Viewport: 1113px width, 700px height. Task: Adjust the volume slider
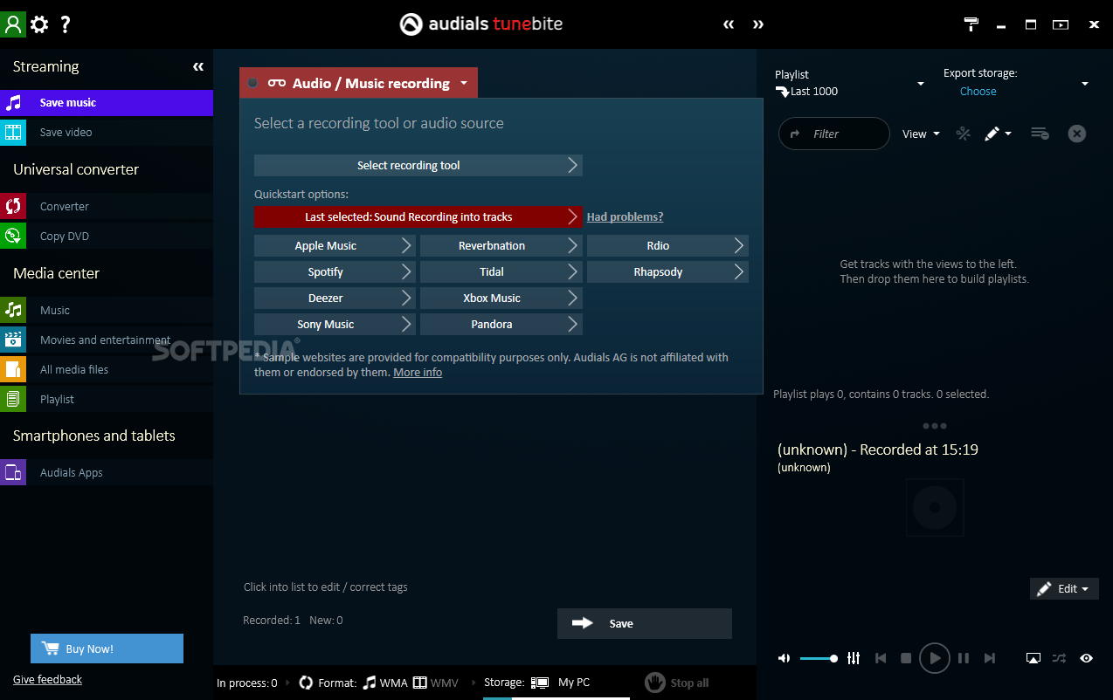click(x=818, y=658)
